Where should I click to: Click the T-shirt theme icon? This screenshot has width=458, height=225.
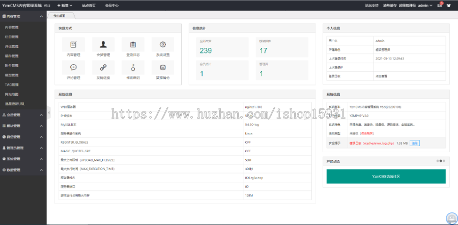point(449,6)
